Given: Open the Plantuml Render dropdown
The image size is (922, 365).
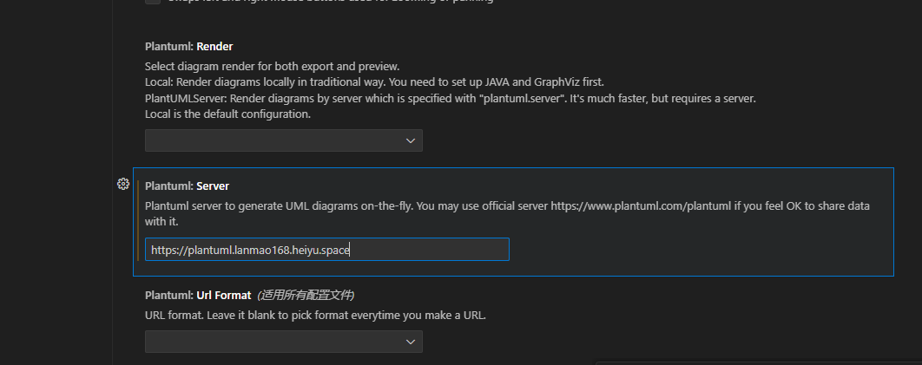Looking at the screenshot, I should (x=283, y=140).
